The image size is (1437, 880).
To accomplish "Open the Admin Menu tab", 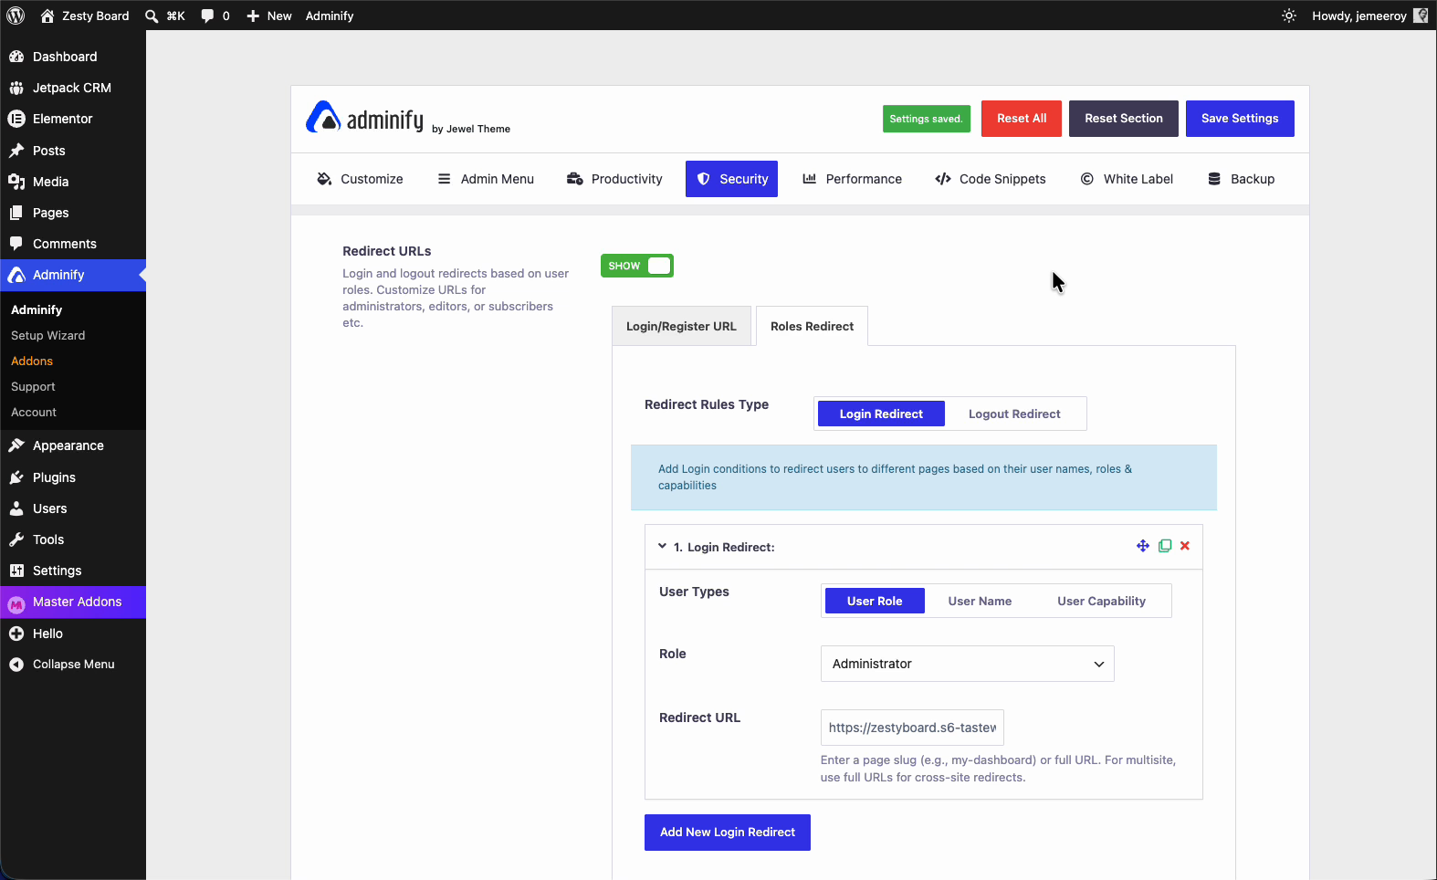I will coord(486,179).
